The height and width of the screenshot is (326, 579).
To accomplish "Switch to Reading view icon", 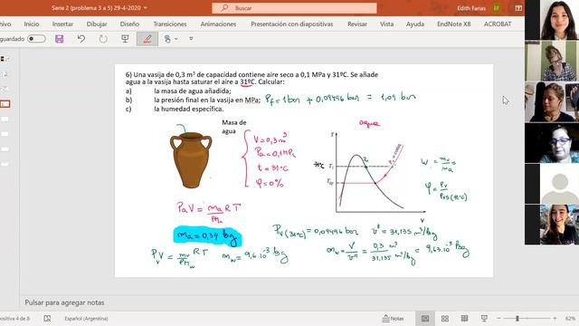I will tap(464, 318).
